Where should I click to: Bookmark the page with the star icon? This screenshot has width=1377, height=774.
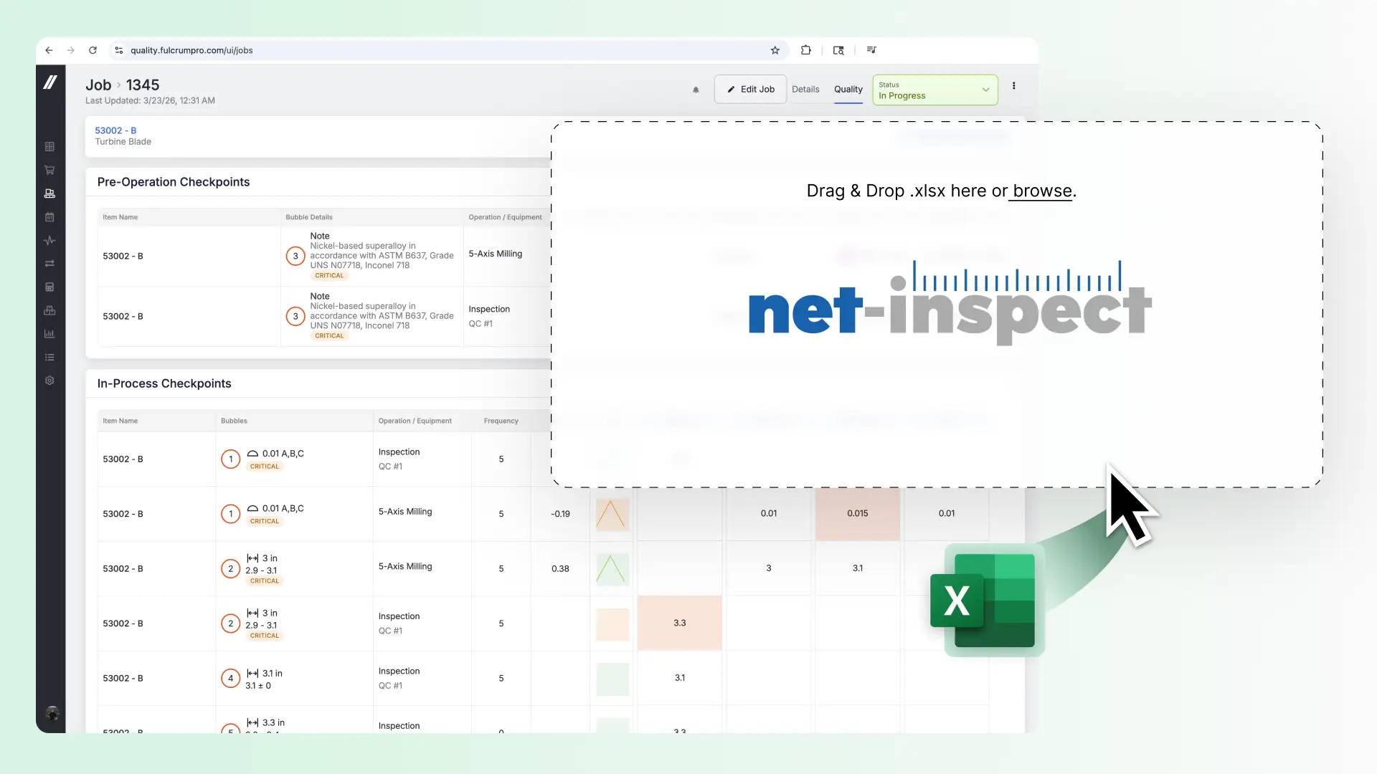775,50
